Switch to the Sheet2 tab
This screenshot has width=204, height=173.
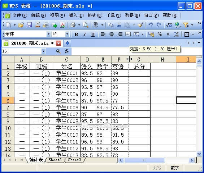coord(55,160)
